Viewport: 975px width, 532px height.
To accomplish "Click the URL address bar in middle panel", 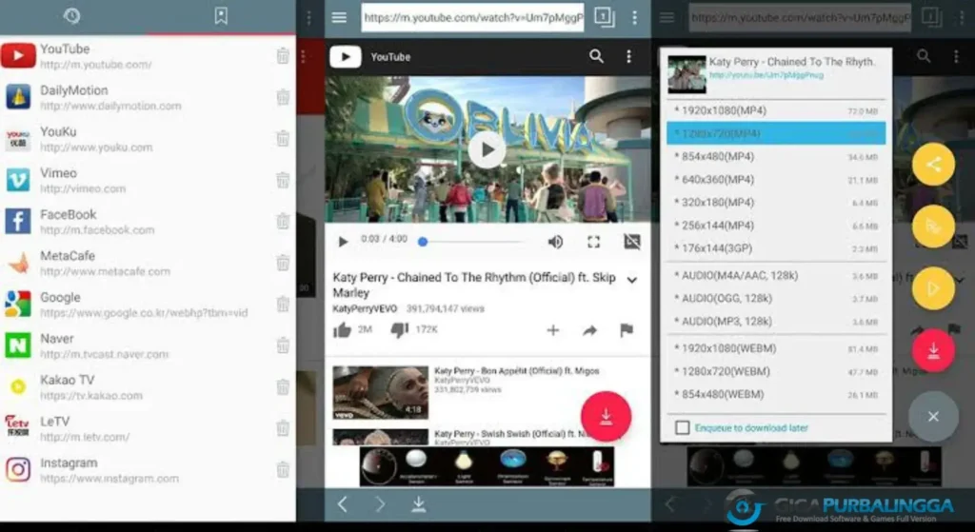I will 472,17.
